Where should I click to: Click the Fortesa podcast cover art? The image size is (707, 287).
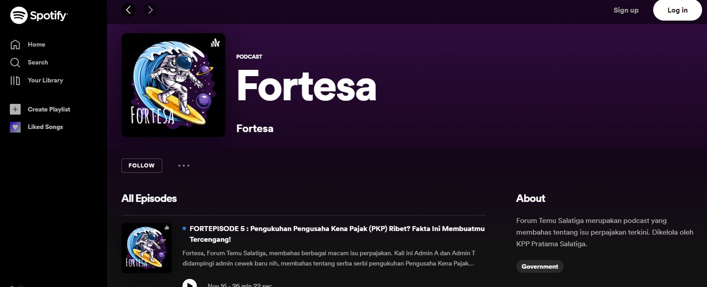point(173,85)
